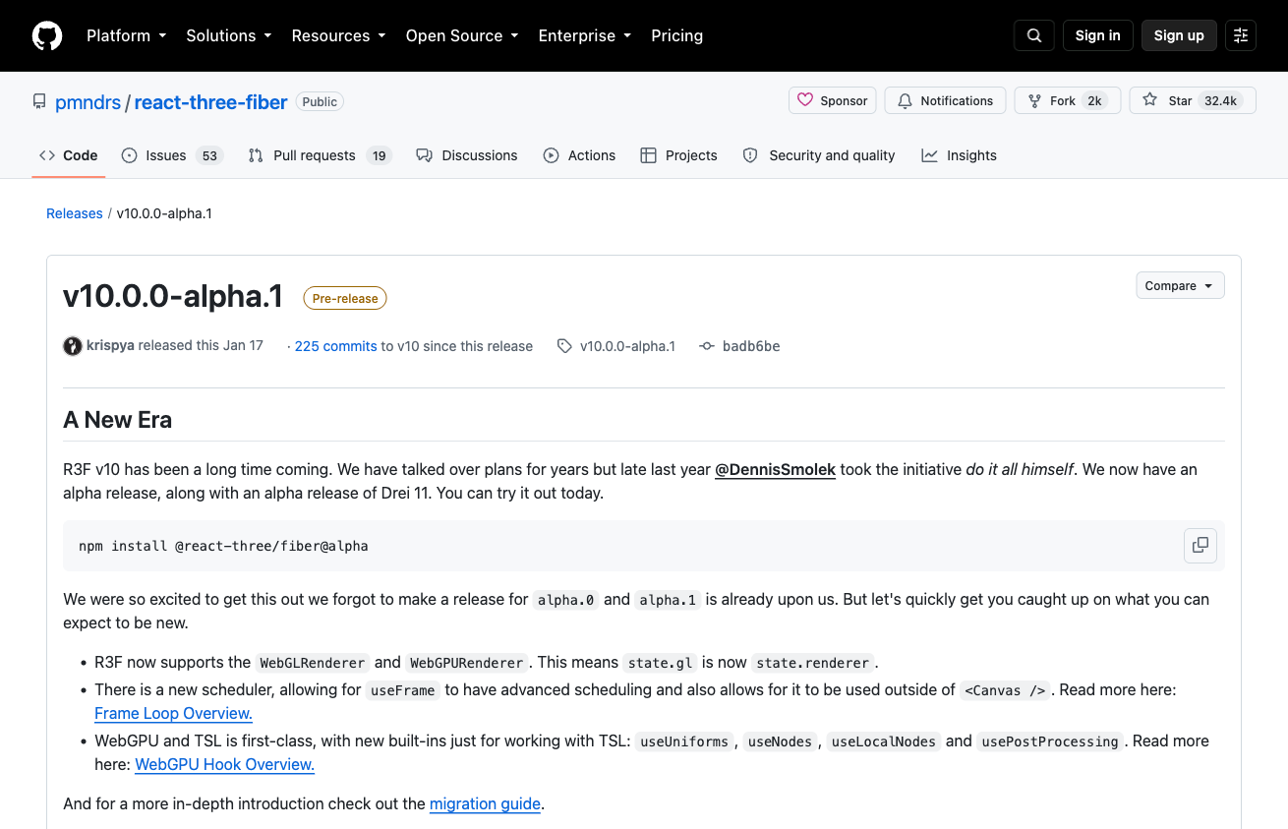Click the repository icon beside pmndrs
This screenshot has height=829, width=1288.
click(x=39, y=101)
